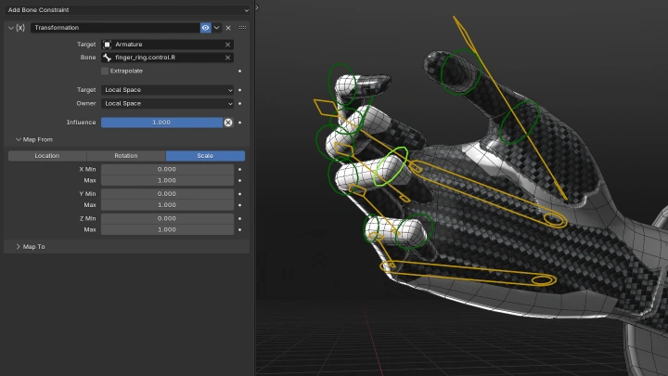
Task: Enable the Extrapolate checkbox
Action: tap(105, 71)
